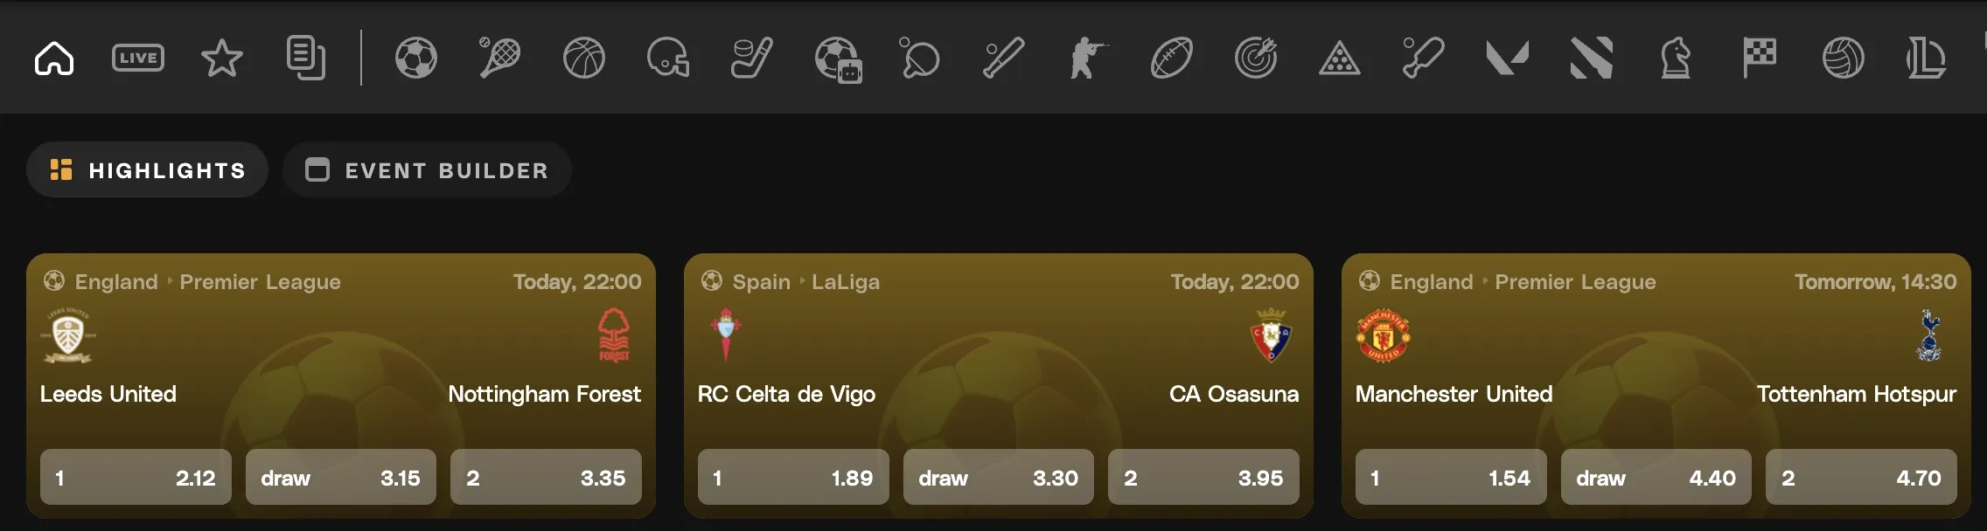
Task: Select the darts target icon
Action: click(1256, 59)
